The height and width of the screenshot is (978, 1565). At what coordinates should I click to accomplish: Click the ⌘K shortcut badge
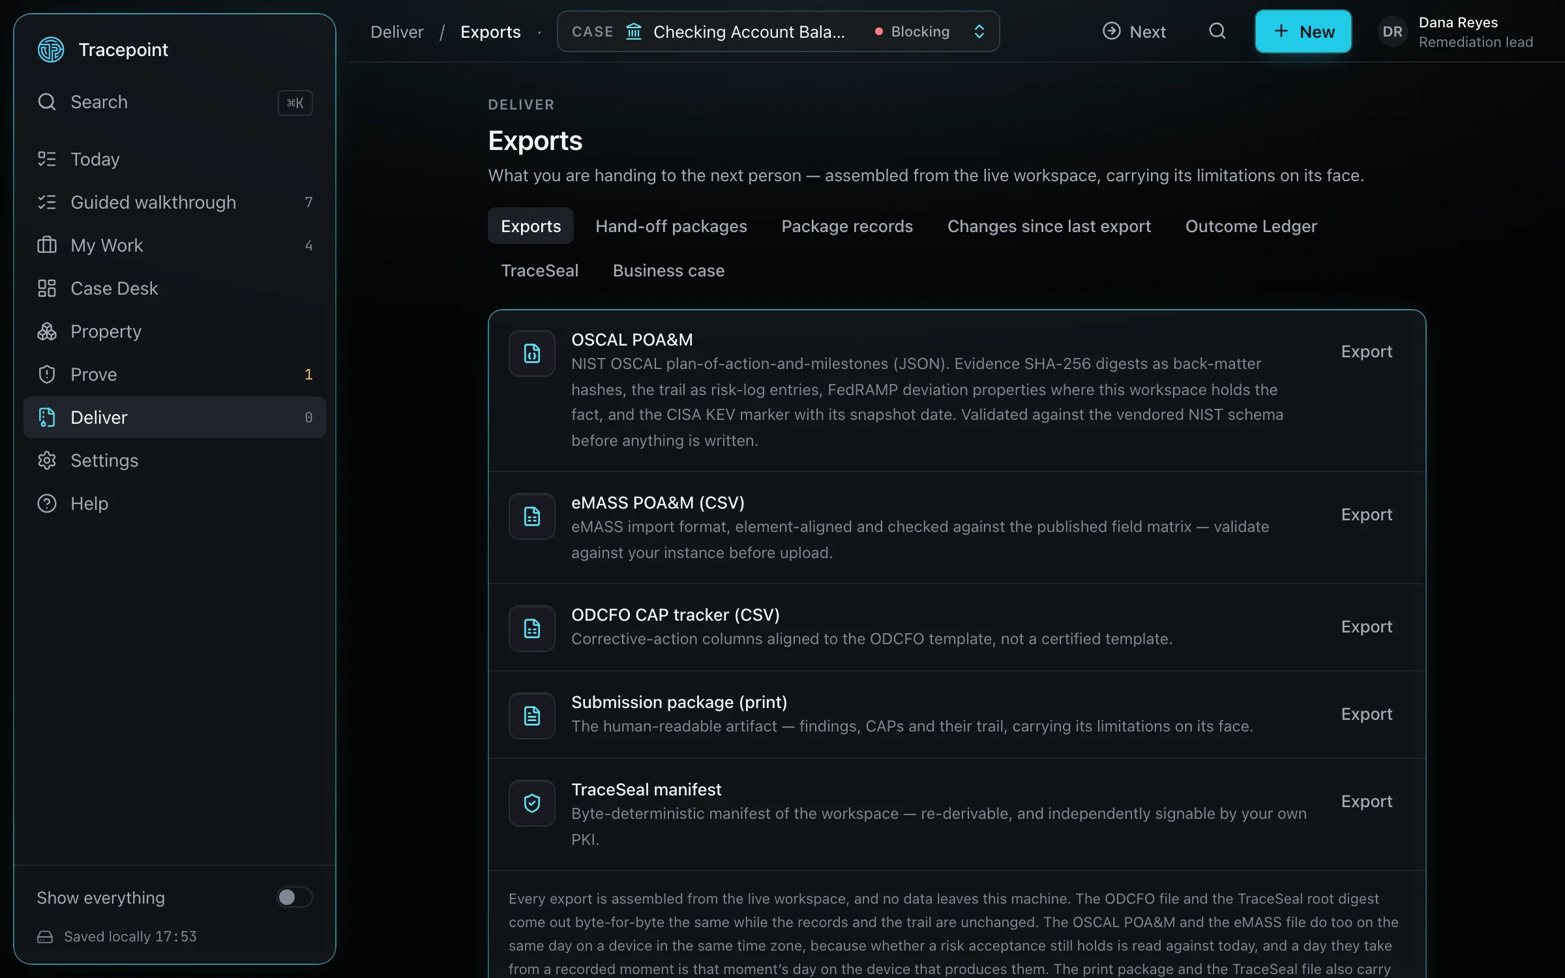295,102
